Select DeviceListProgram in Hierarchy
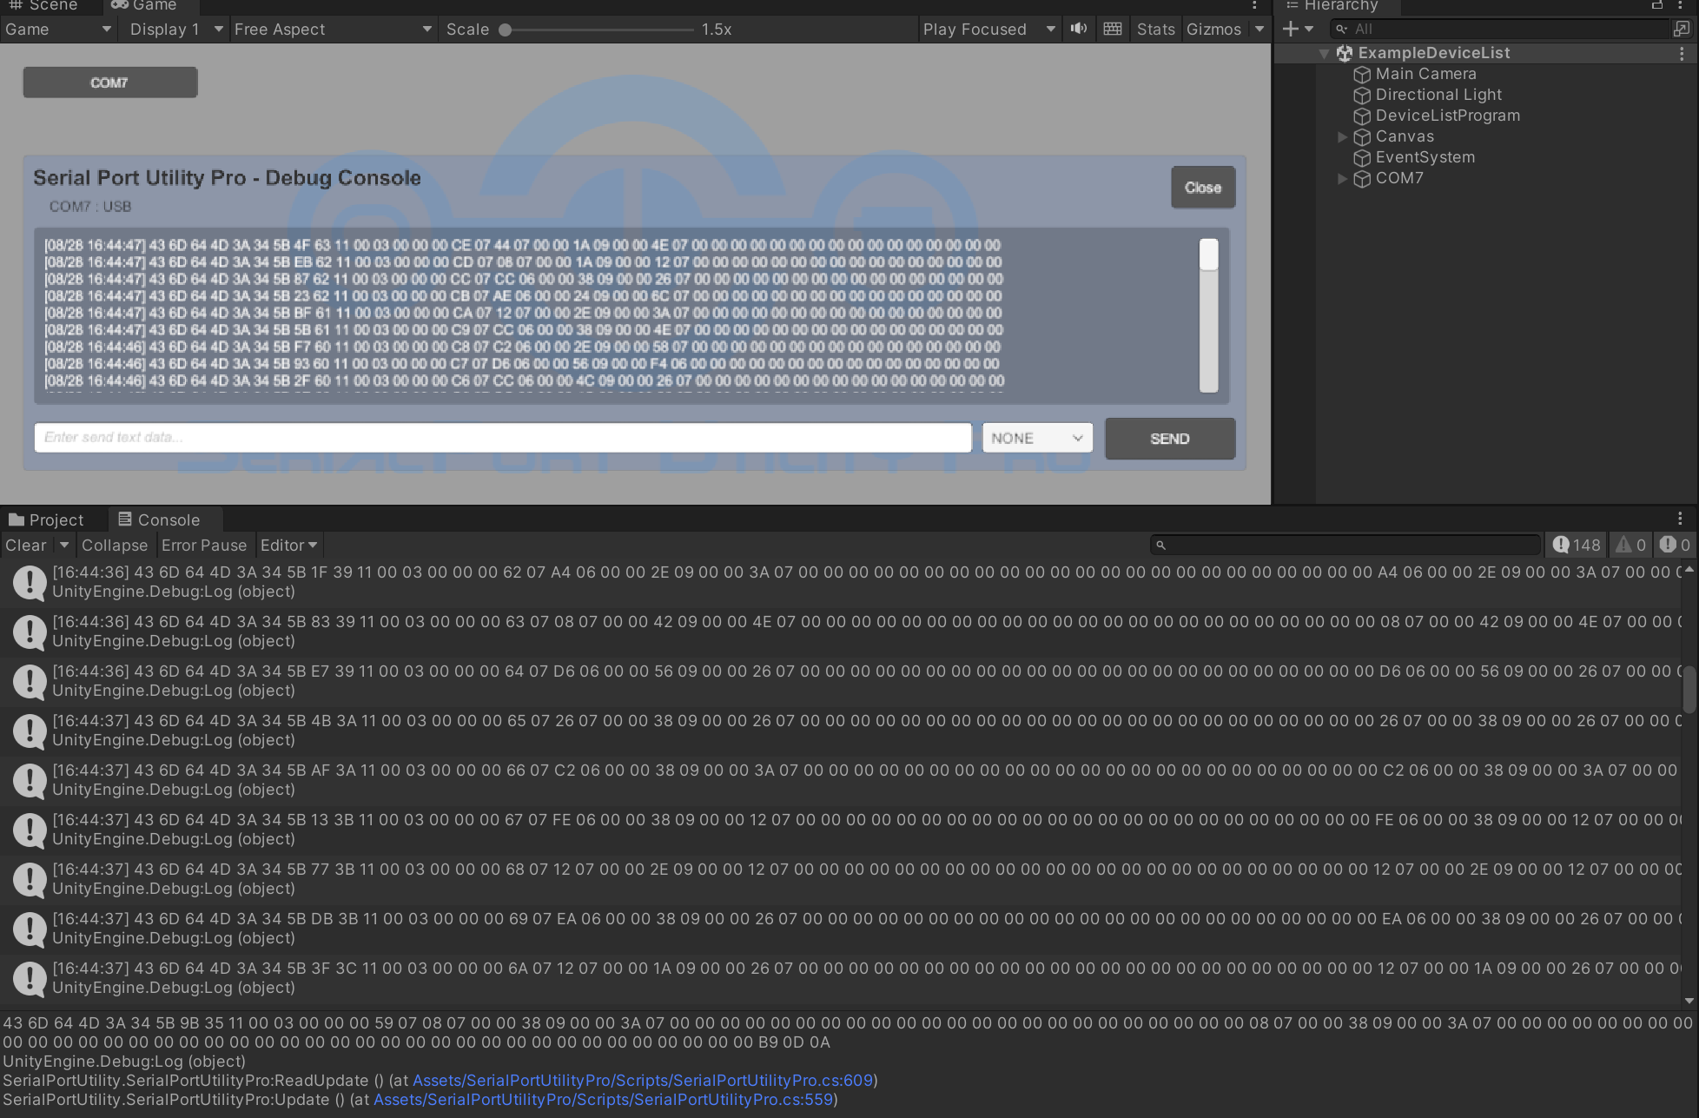 point(1447,116)
